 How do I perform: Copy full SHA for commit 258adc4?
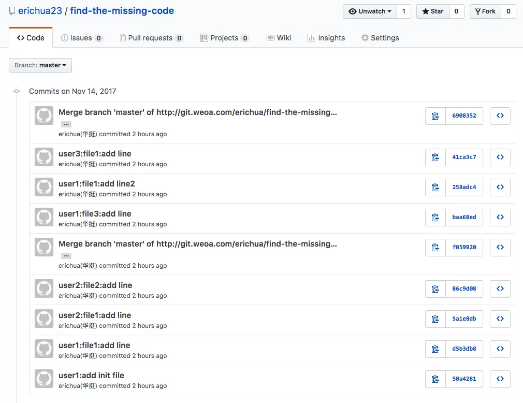[x=435, y=187]
